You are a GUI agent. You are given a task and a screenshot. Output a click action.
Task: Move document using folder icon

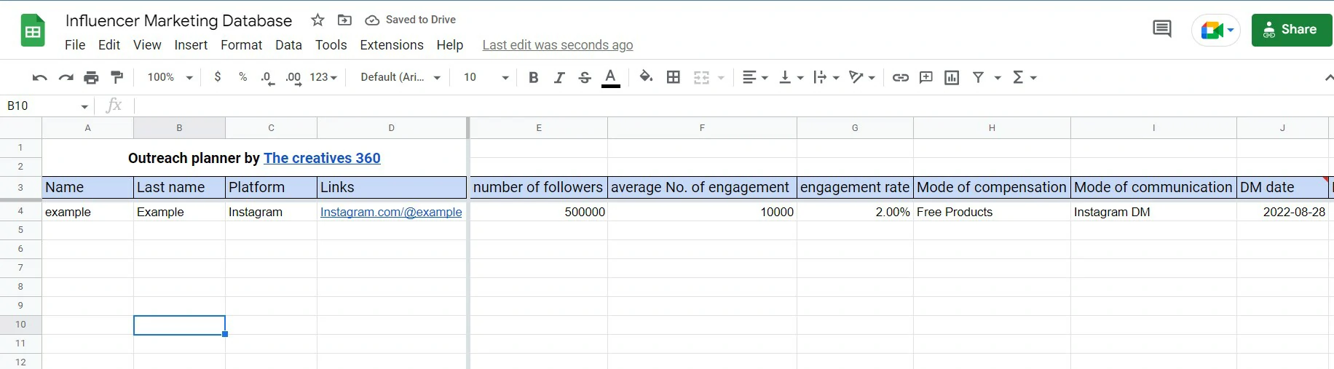[x=344, y=20]
